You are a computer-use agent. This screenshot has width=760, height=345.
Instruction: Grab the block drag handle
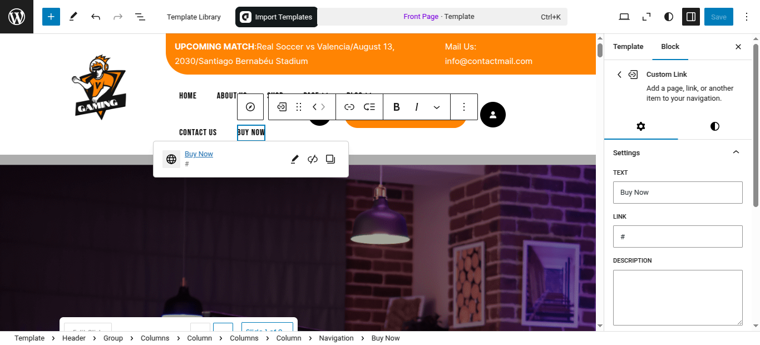pos(299,107)
